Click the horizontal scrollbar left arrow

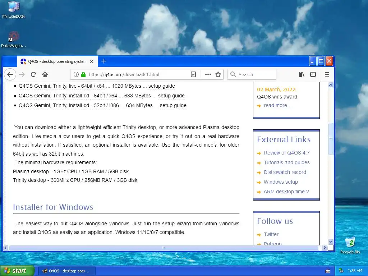(x=5, y=248)
